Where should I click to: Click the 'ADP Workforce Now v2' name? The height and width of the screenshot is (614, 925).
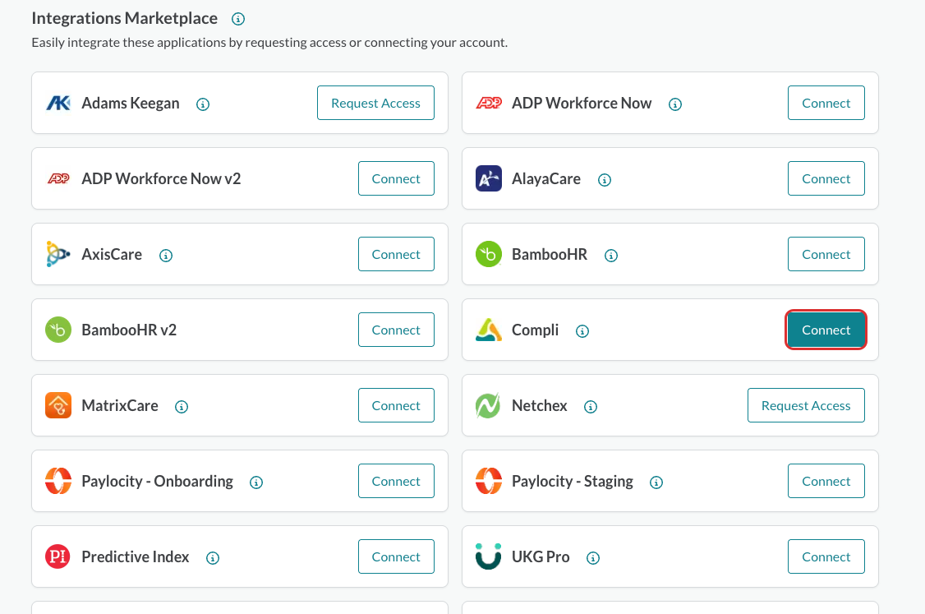pyautogui.click(x=161, y=178)
